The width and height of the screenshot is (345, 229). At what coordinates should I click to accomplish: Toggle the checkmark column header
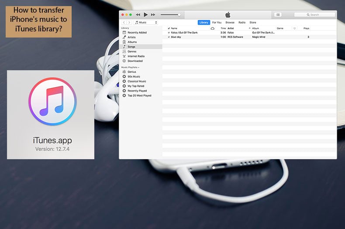(x=169, y=28)
